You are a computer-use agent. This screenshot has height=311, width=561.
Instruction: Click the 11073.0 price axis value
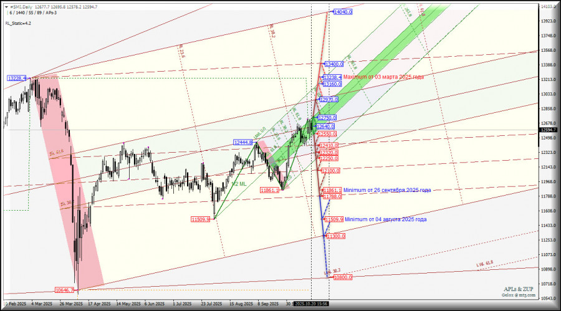[x=548, y=254]
